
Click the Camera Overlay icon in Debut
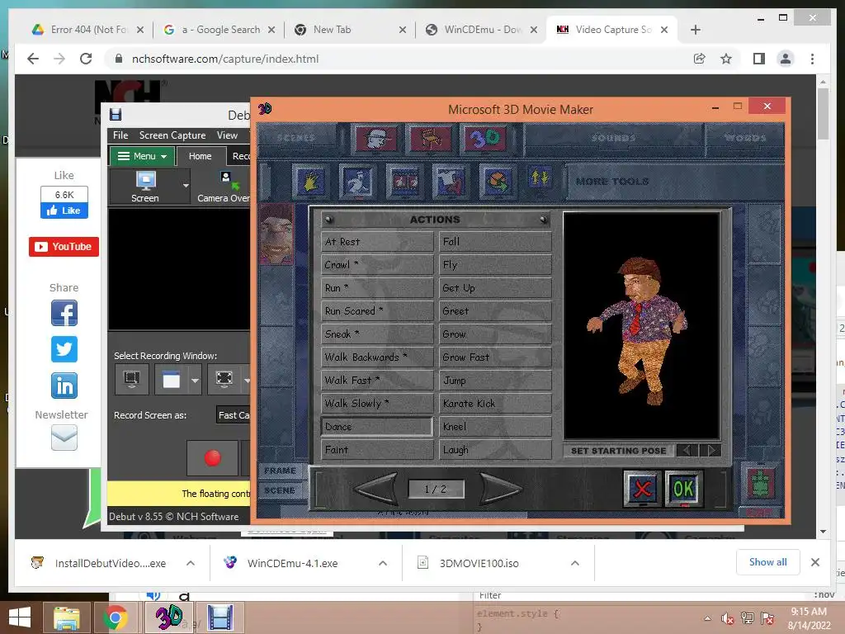coord(223,187)
